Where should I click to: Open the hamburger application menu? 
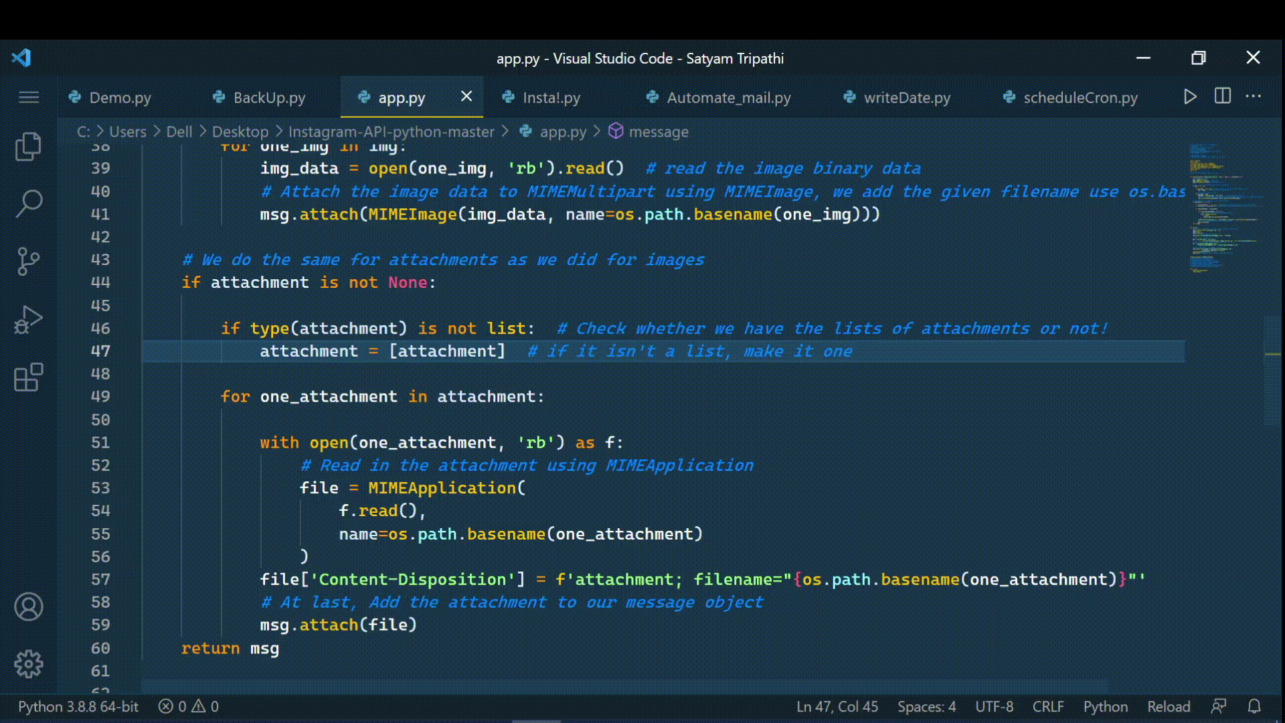(28, 98)
